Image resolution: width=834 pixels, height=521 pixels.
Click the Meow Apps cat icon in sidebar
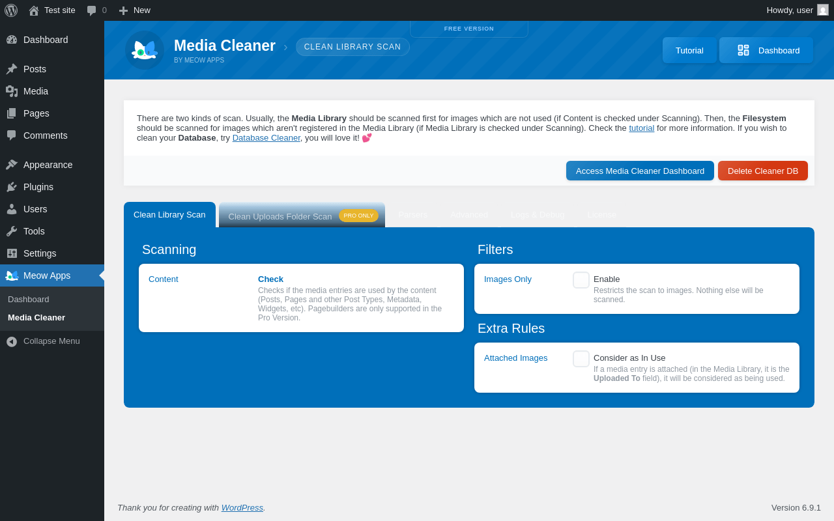pos(12,275)
